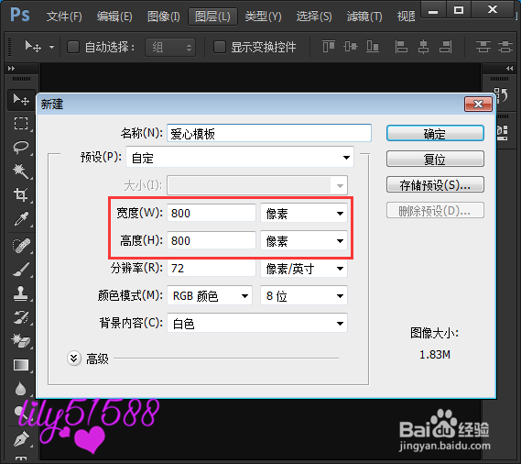Image resolution: width=521 pixels, height=464 pixels.
Task: Open Move tool preset picker in options bar
Action: [x=51, y=47]
